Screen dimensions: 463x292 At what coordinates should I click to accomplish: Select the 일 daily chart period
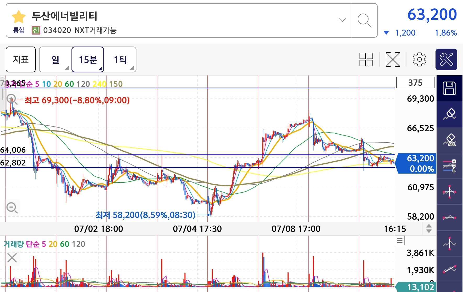coord(56,59)
